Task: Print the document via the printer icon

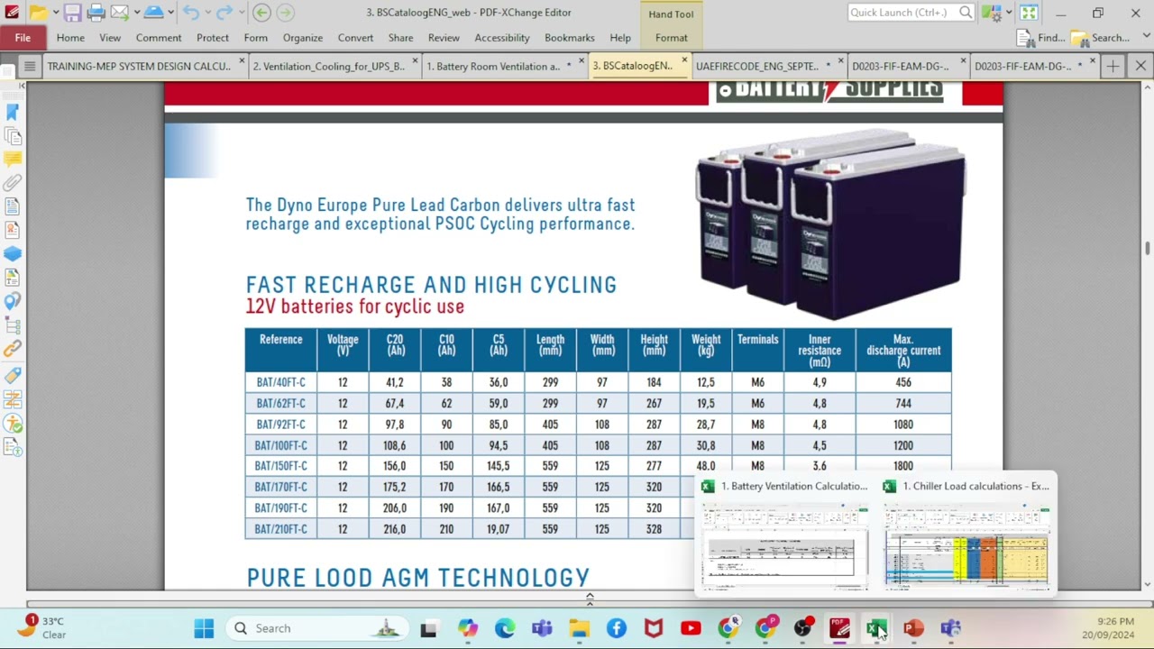Action: (x=96, y=13)
